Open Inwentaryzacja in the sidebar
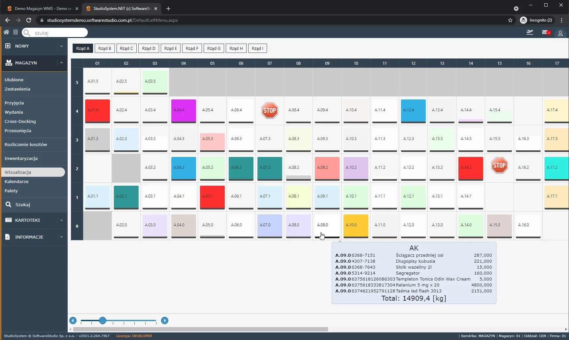This screenshot has height=340, width=569. click(x=21, y=159)
